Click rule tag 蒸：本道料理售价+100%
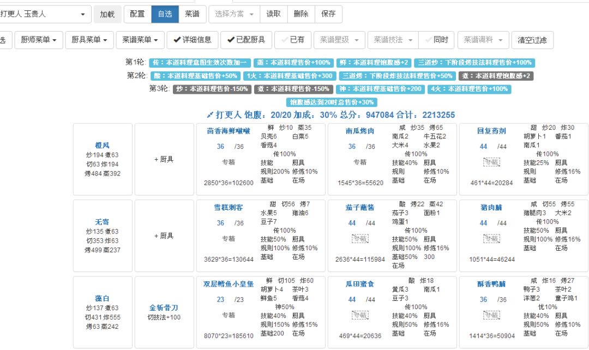This screenshot has width=589, height=350. click(293, 63)
